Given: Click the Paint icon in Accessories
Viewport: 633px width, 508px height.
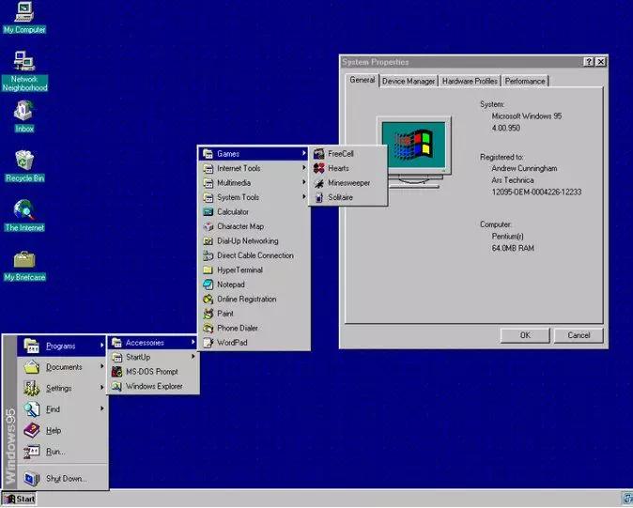Looking at the screenshot, I should click(208, 314).
